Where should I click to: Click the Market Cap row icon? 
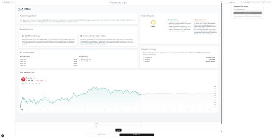144,59
